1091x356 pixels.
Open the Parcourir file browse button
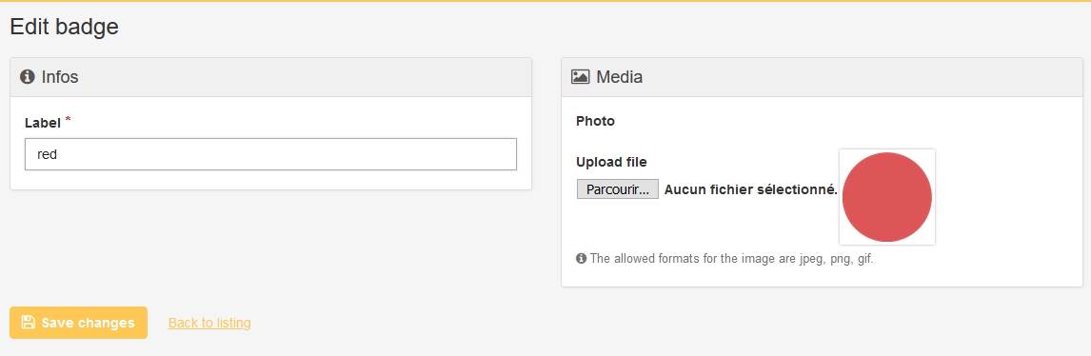click(617, 189)
